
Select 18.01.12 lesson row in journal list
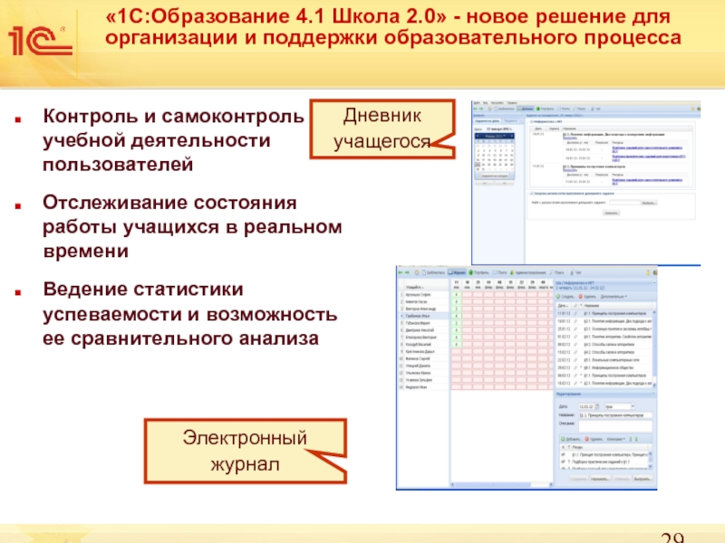[604, 320]
